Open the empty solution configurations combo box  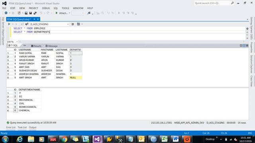(x=78, y=13)
